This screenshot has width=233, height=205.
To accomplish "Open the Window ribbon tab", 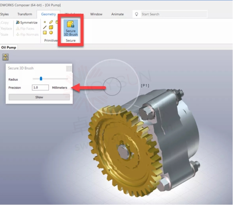I will pyautogui.click(x=96, y=14).
